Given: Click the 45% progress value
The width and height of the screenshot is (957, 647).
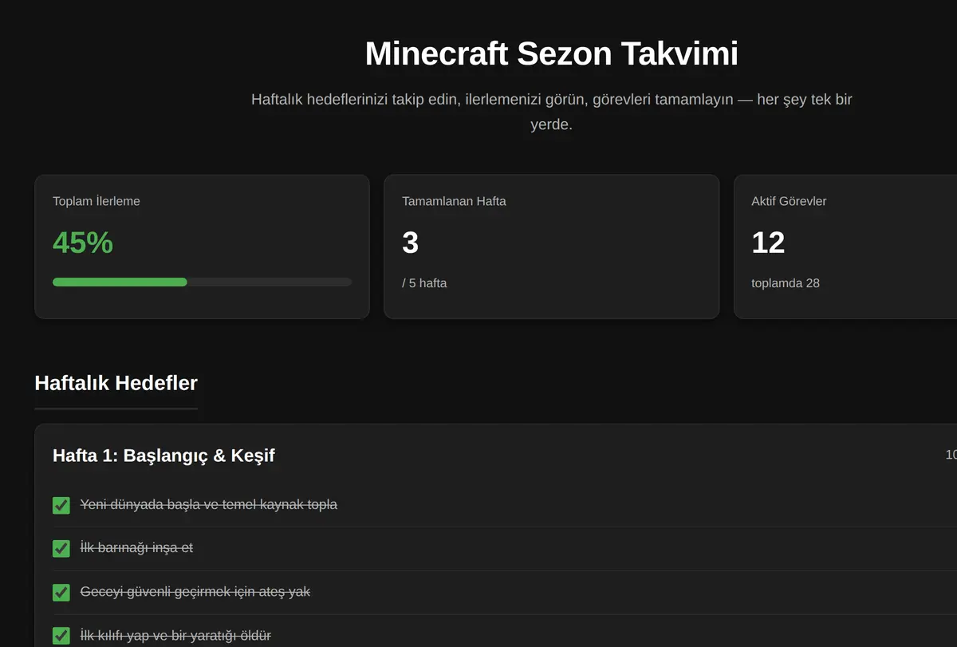Looking at the screenshot, I should pos(83,243).
